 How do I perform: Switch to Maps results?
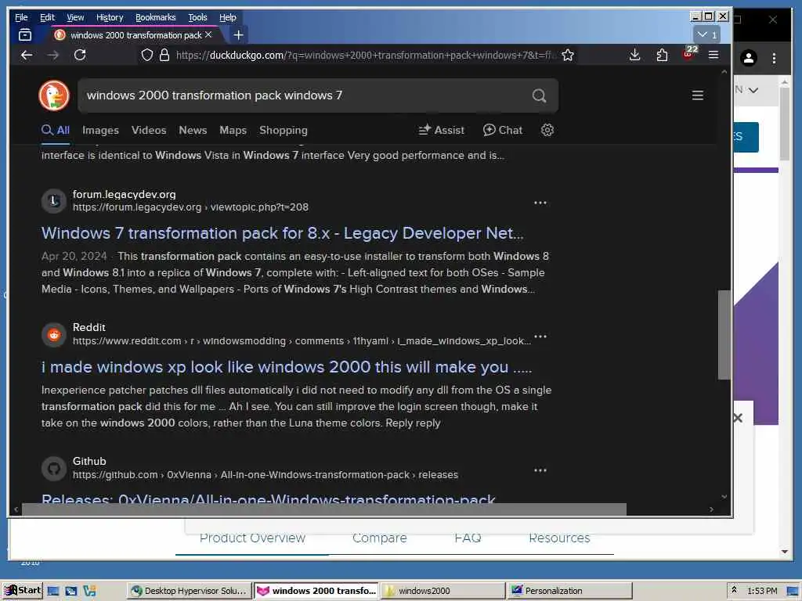point(233,131)
